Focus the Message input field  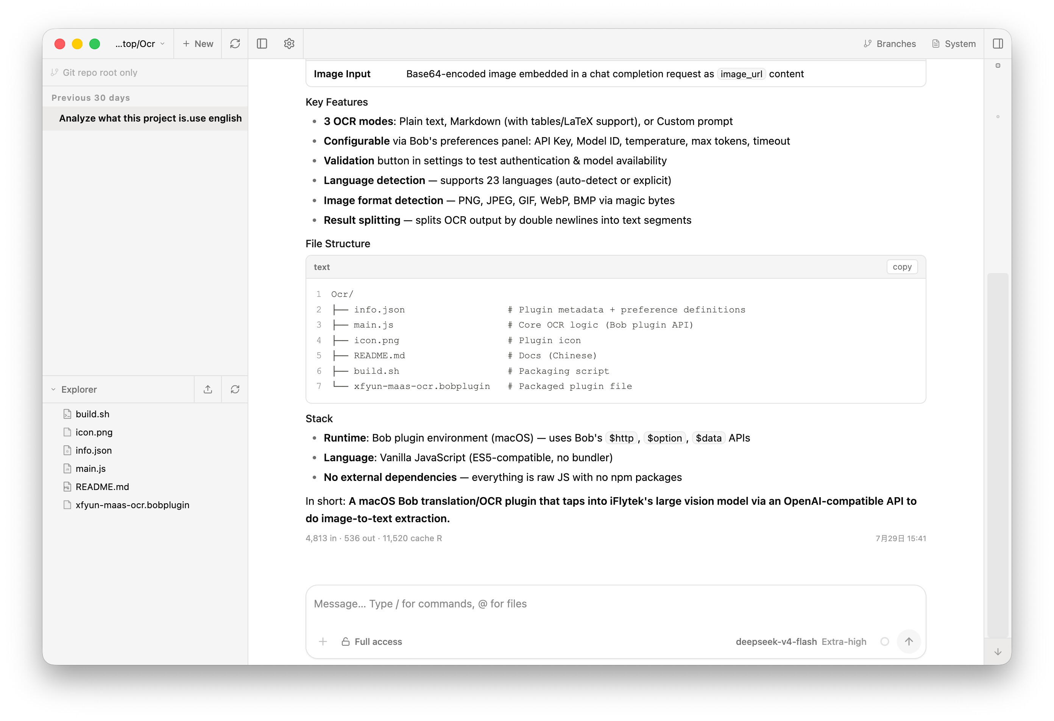click(x=616, y=604)
